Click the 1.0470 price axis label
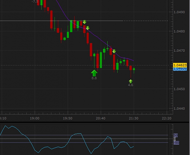 (179, 50)
